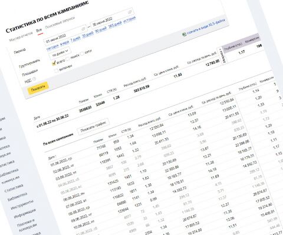This screenshot has height=235, width=283.
Task: Open 'Инструменты' in the left sidebar
Action: tap(22, 204)
